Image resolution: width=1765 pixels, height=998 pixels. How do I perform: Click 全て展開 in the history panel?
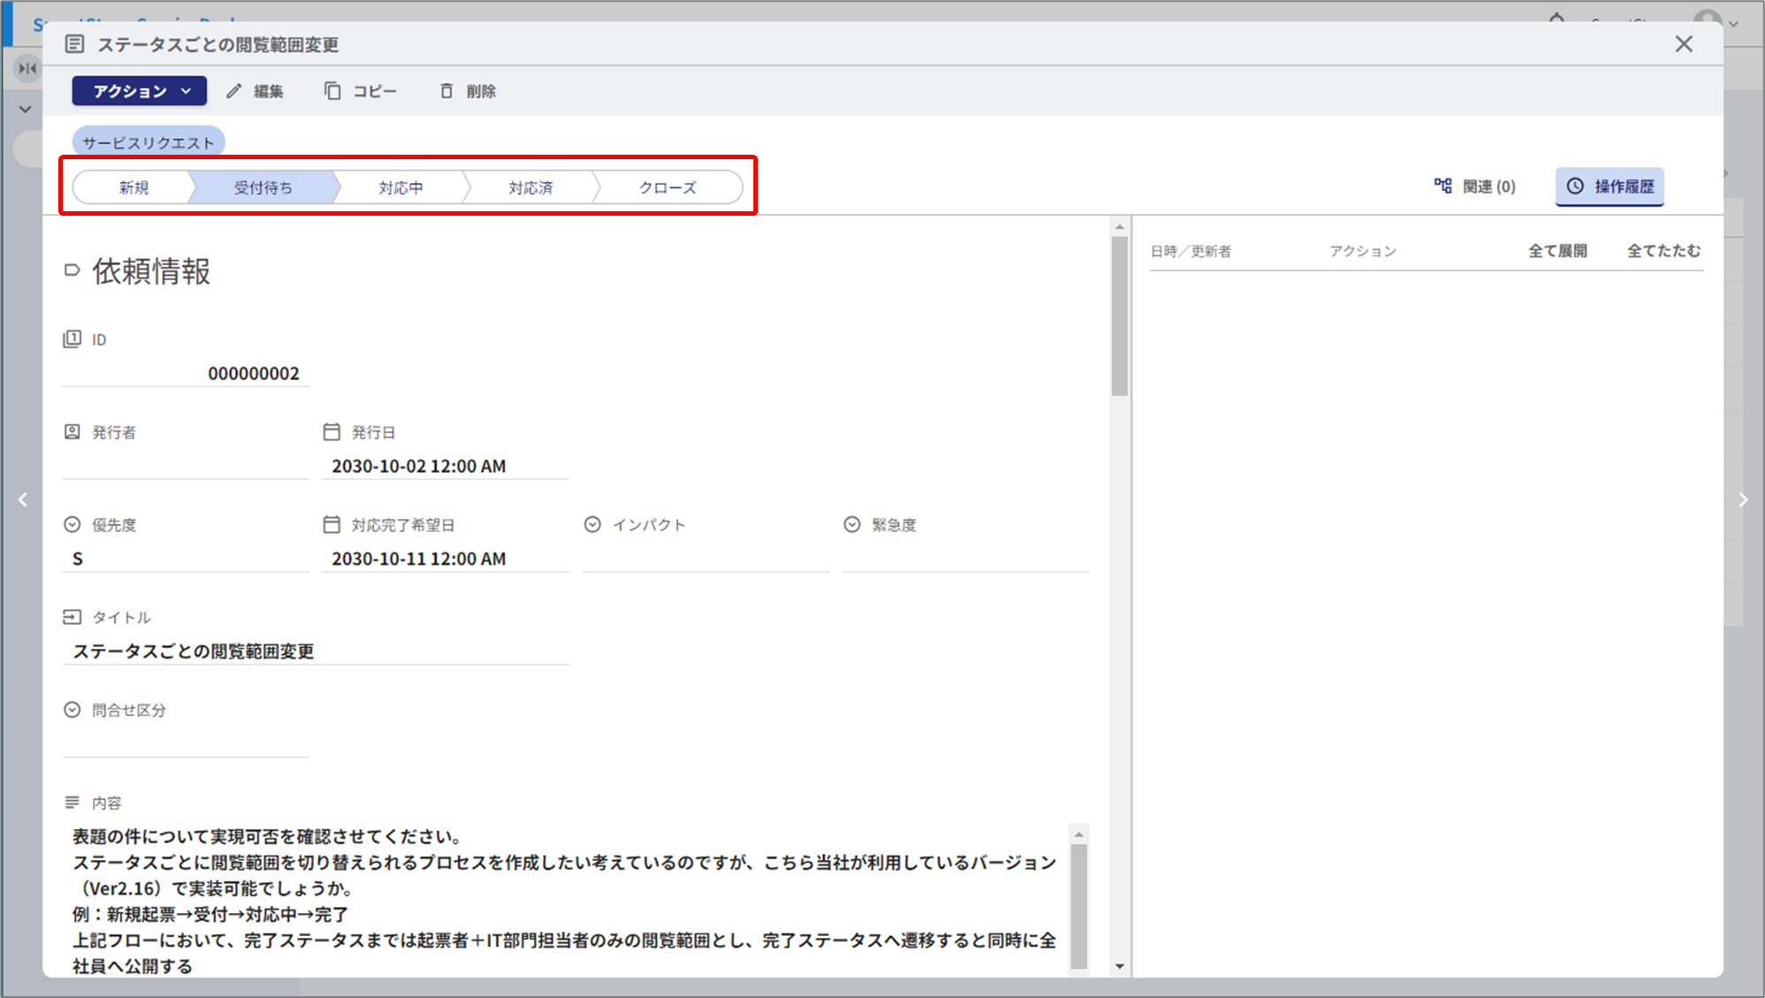point(1557,251)
